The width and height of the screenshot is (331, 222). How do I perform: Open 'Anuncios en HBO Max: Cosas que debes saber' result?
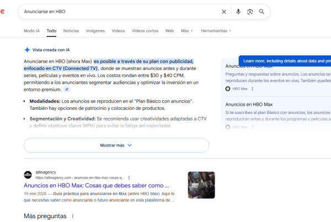97,186
